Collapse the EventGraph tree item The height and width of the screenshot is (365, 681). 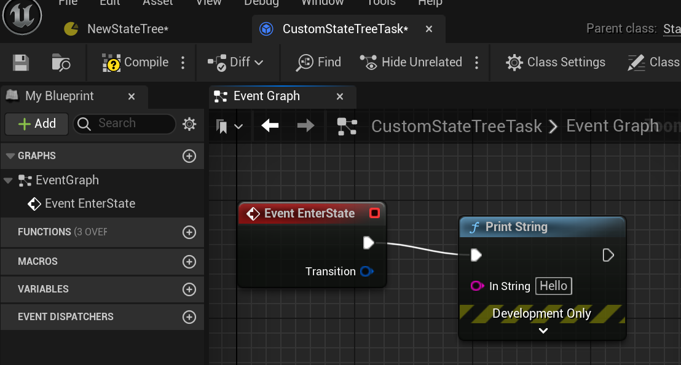(x=7, y=180)
